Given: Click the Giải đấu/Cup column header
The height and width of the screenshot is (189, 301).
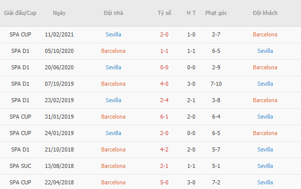Looking at the screenshot, I should point(20,13).
